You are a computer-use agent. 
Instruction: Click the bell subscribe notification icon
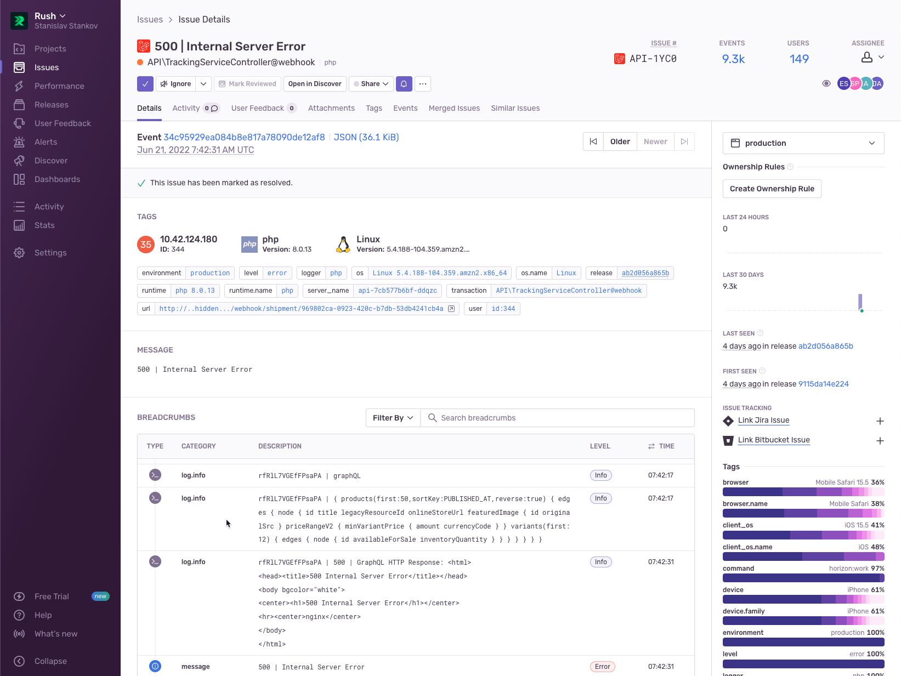[x=404, y=84]
